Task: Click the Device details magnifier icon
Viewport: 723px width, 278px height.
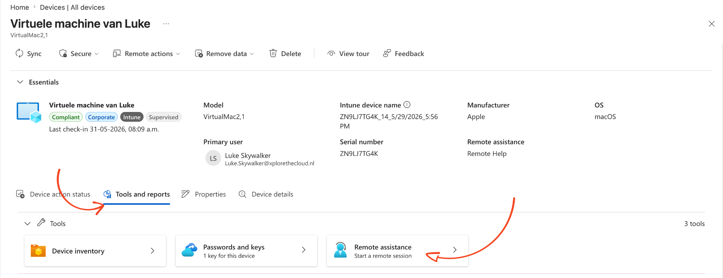Action: click(243, 194)
